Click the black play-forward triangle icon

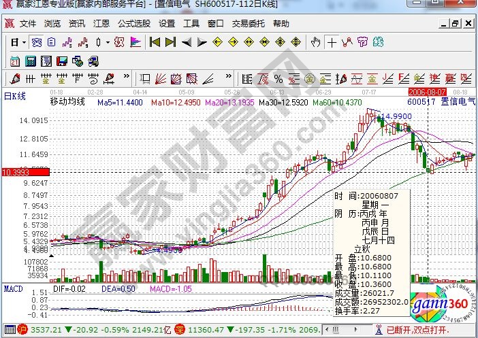coord(202,42)
